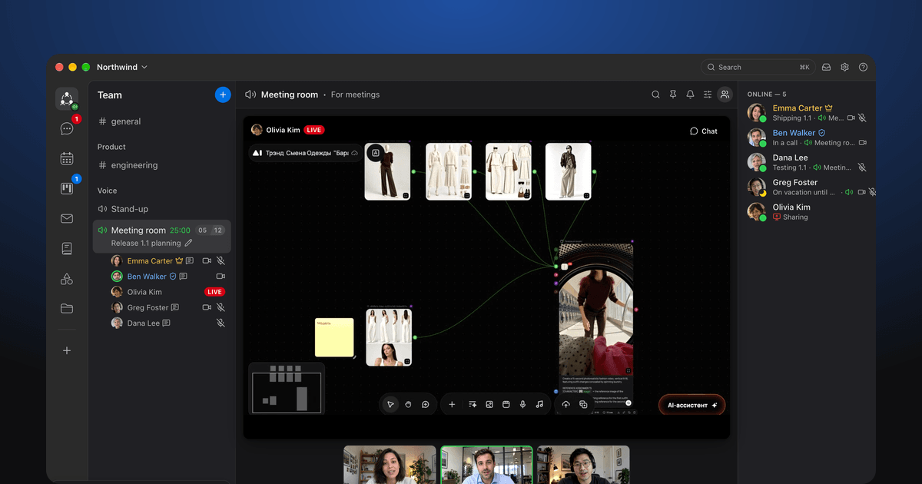Open the inbox tray icon in title bar

826,67
